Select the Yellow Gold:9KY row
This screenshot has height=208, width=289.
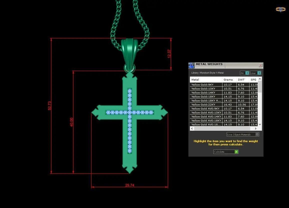pos(224,85)
